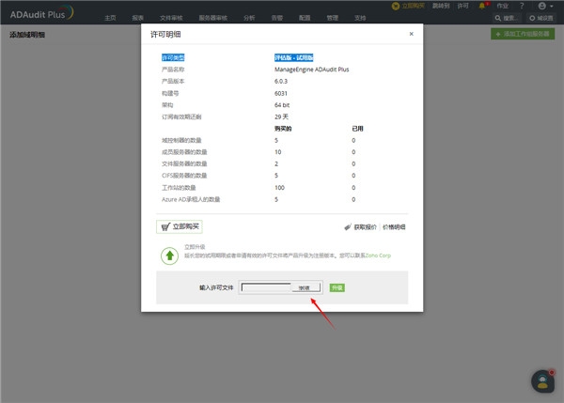Click the search magnifier box in the header
This screenshot has height=403, width=564.
pyautogui.click(x=506, y=18)
